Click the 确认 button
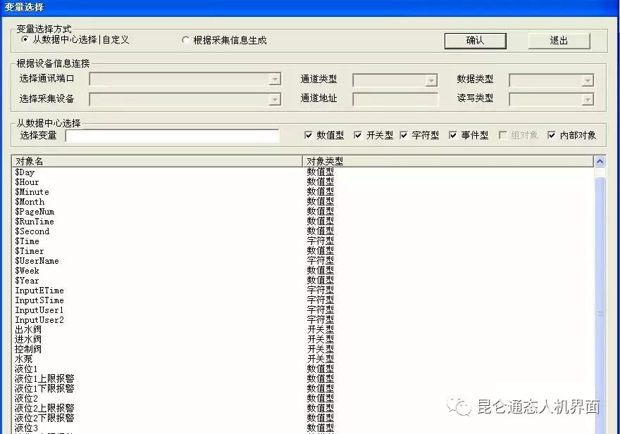This screenshot has height=434, width=620. click(x=475, y=41)
